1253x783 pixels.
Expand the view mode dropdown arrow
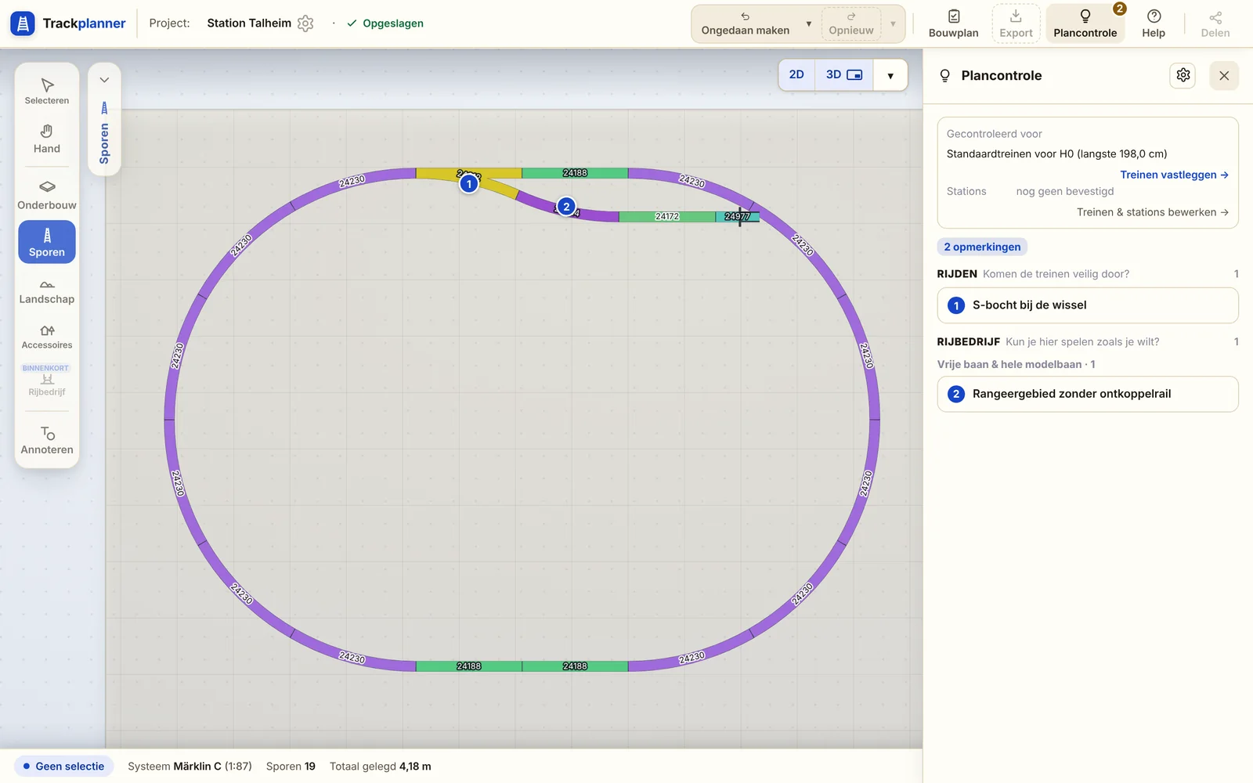890,75
